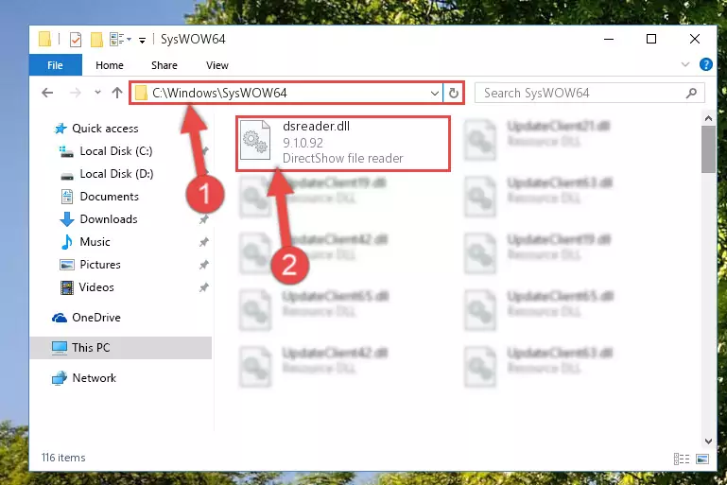Click the Network icon in the sidebar
This screenshot has height=485, width=727.
[x=60, y=378]
